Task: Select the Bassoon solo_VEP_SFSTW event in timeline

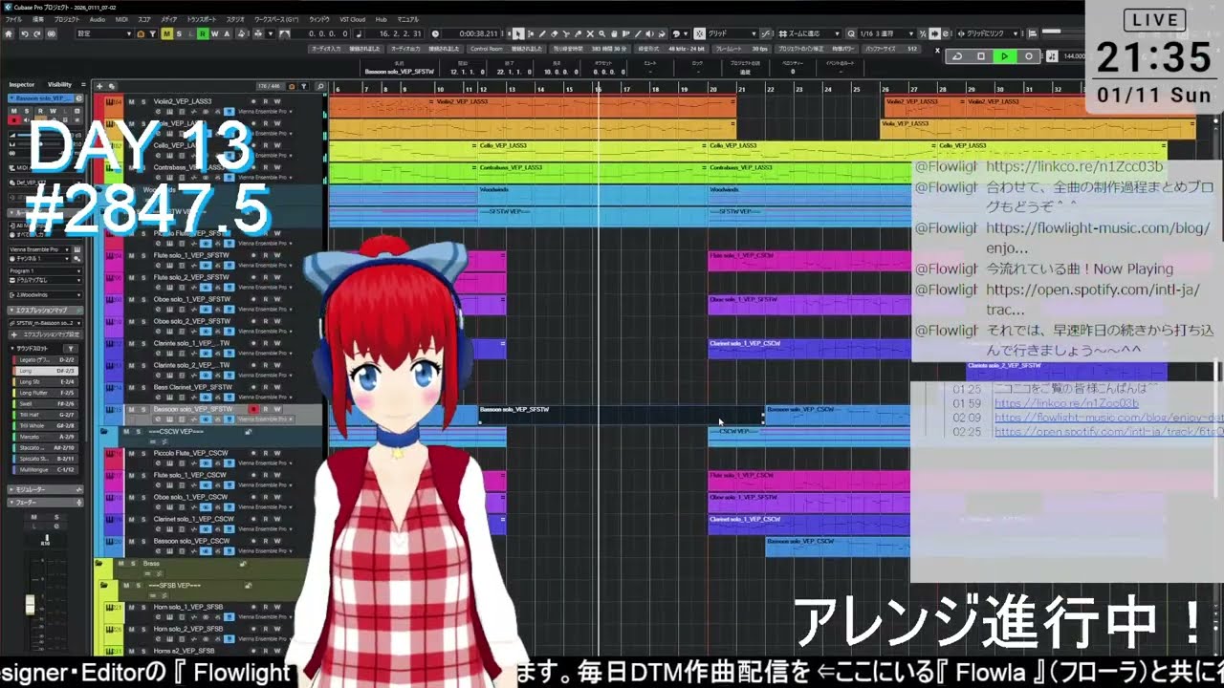Action: click(621, 415)
